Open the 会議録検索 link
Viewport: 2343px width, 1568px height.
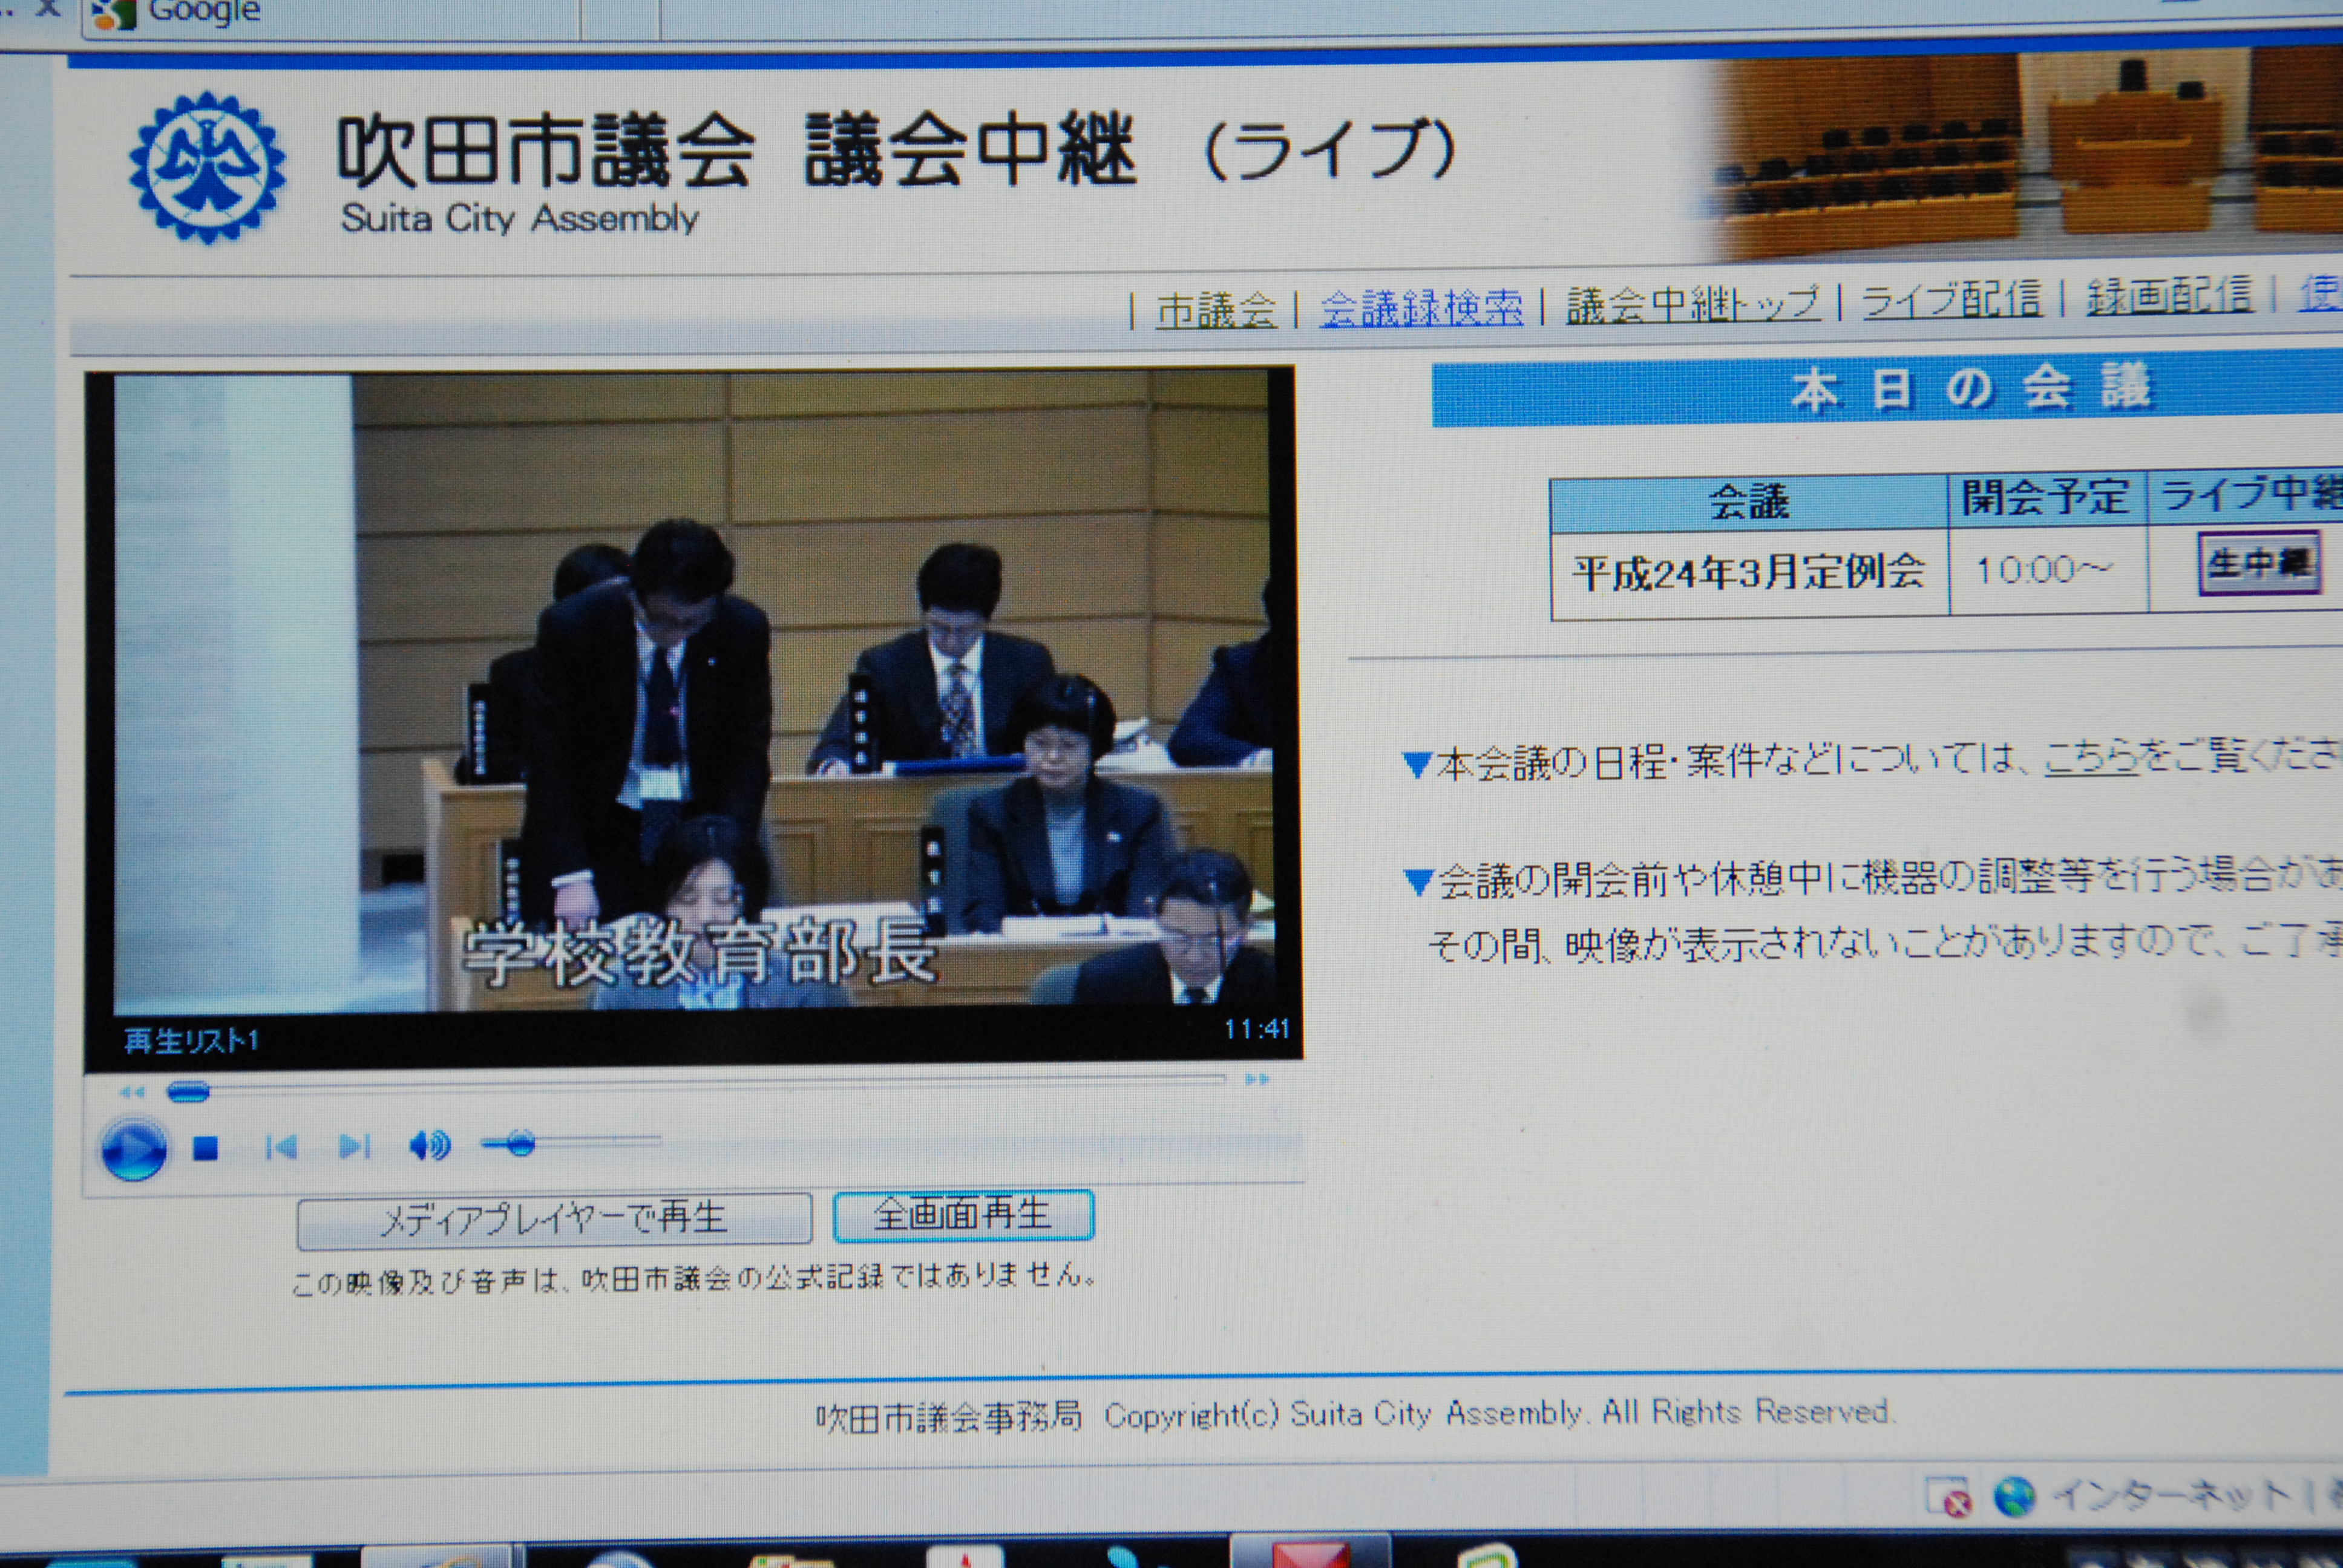coord(1421,308)
